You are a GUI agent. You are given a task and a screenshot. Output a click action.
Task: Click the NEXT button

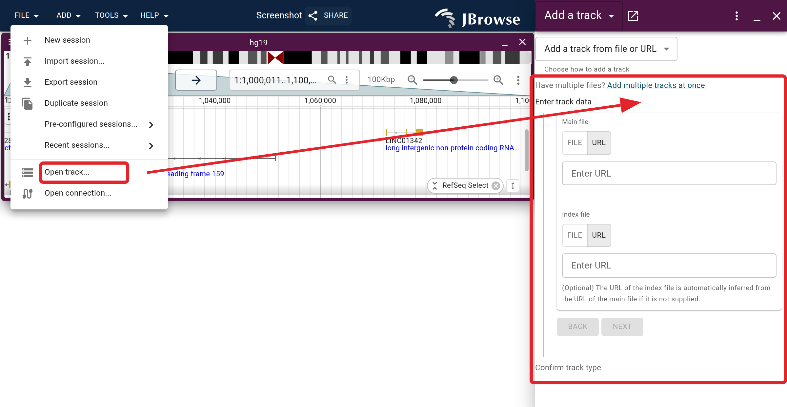click(622, 327)
